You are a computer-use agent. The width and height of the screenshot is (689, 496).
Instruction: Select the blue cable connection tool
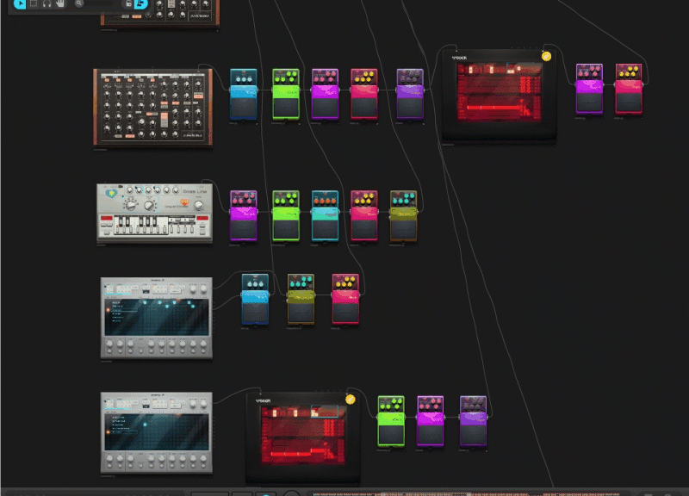coord(139,5)
